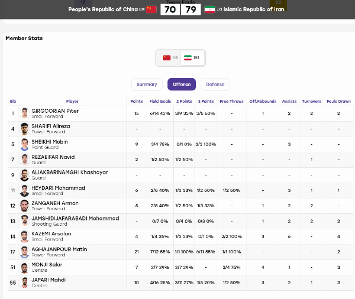This screenshot has width=355, height=299.
Task: Open AGHAJANPOUR Matin player name
Action: pos(59,249)
